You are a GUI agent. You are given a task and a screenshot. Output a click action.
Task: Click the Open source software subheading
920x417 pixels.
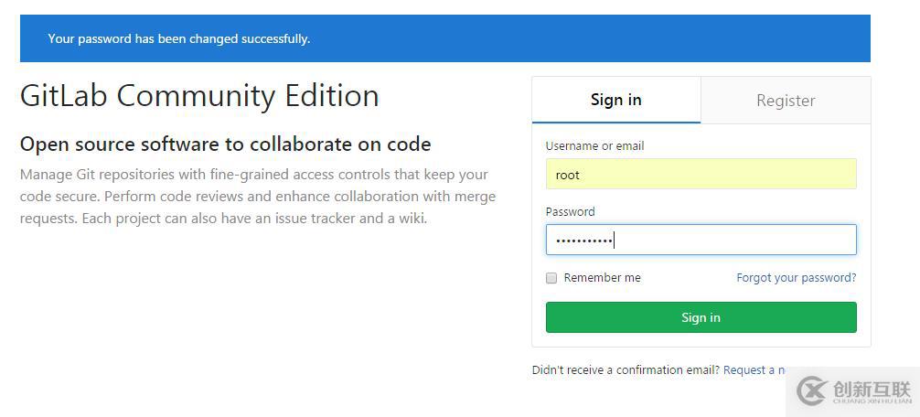tap(225, 144)
